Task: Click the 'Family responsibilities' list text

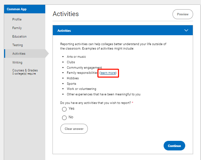Action: coord(82,73)
